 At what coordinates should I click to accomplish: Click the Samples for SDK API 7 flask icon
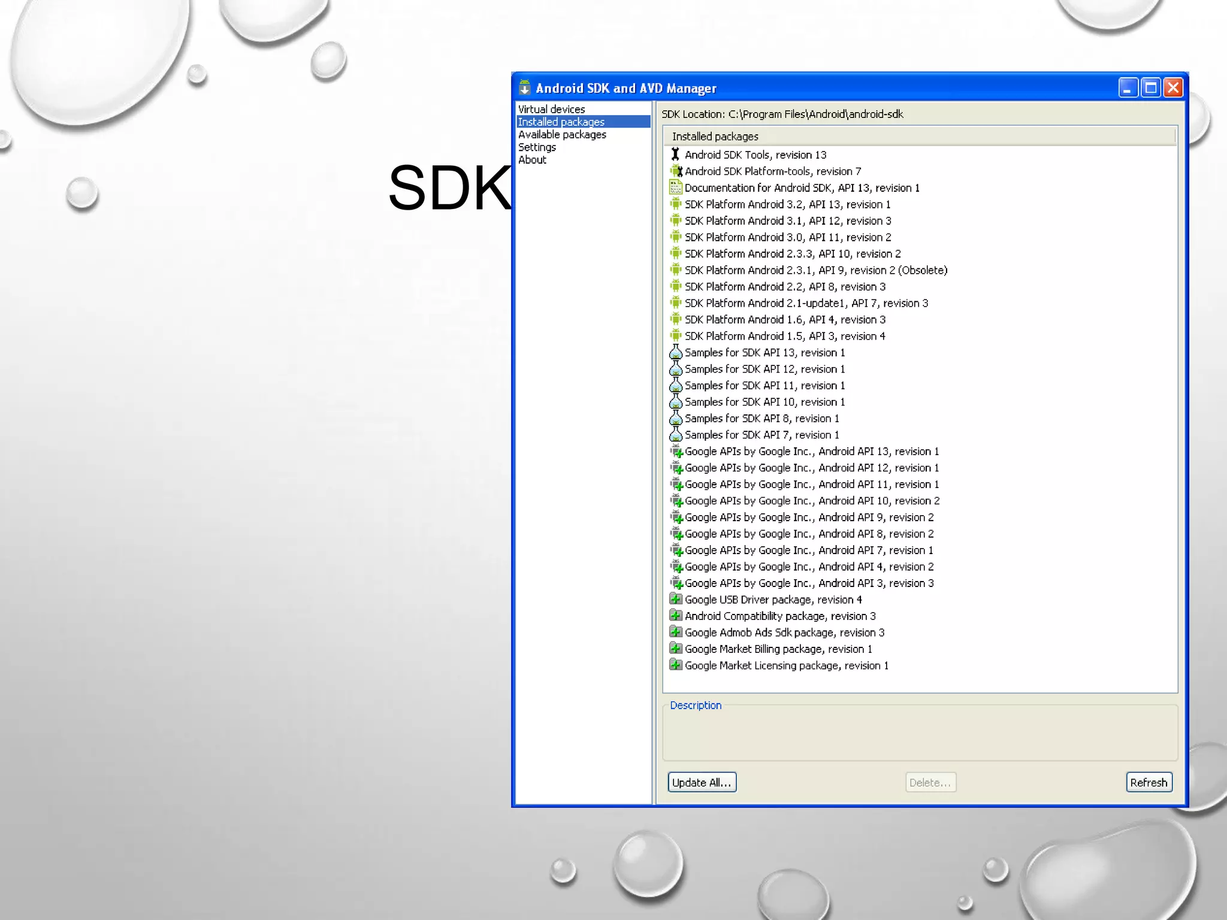point(676,435)
